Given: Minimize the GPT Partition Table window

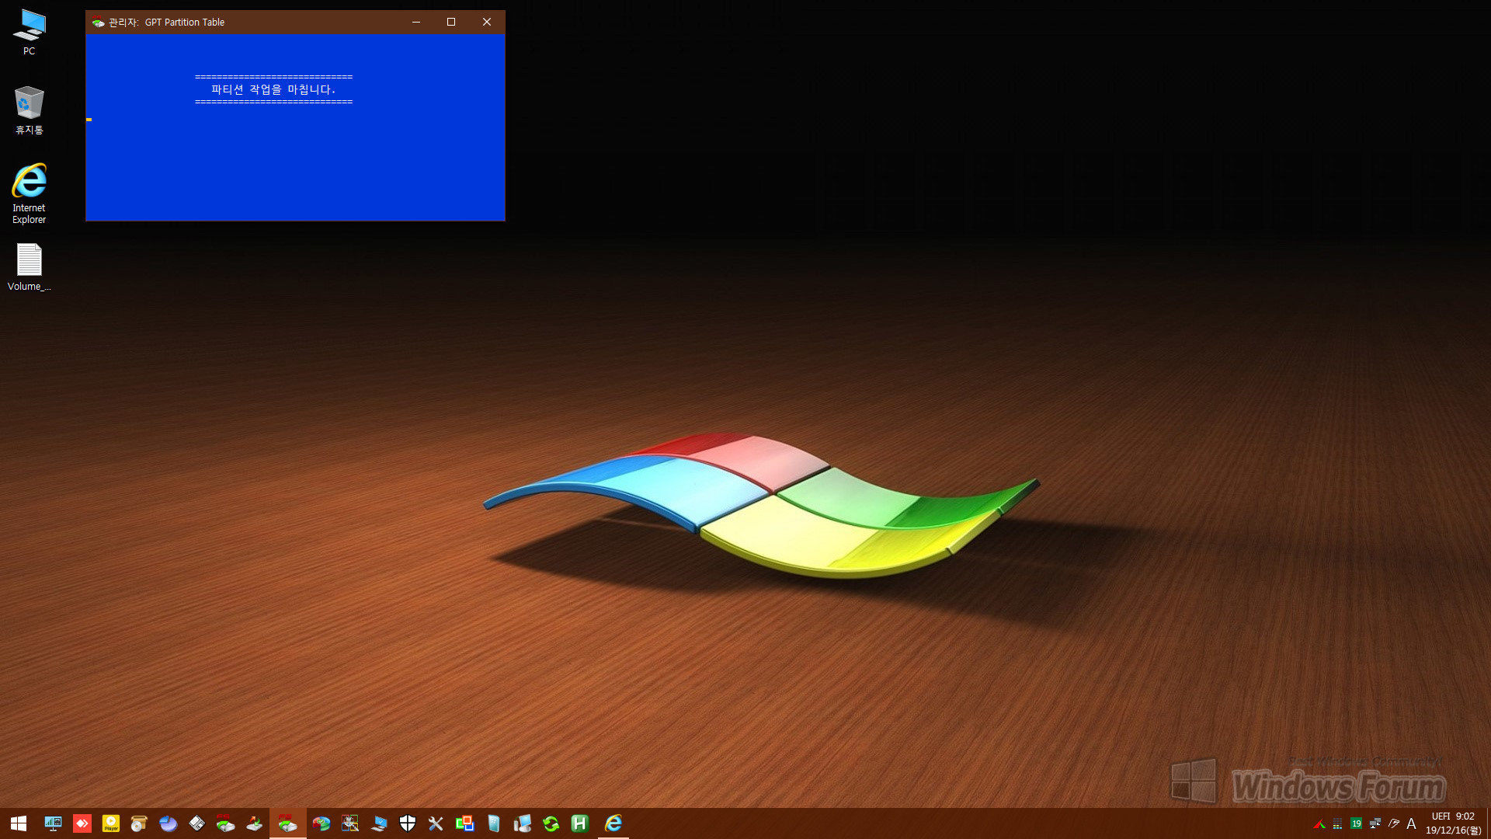Looking at the screenshot, I should point(416,22).
